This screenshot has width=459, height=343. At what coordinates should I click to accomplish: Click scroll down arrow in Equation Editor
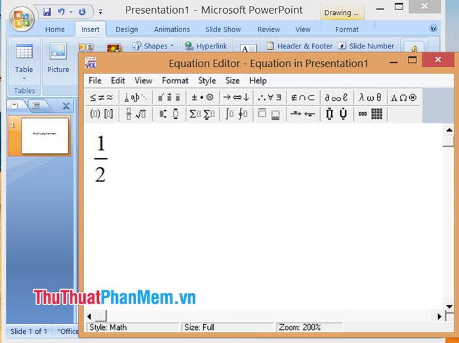coord(449,306)
